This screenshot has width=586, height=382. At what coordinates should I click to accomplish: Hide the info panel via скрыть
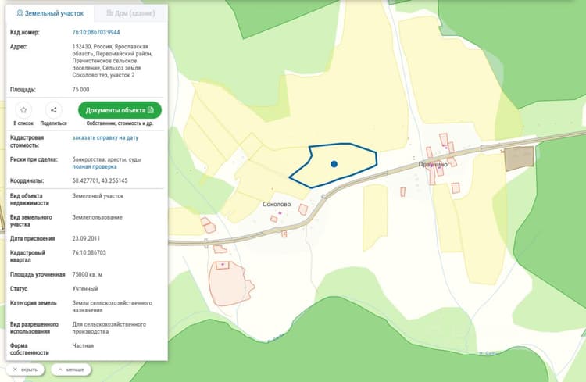25,370
